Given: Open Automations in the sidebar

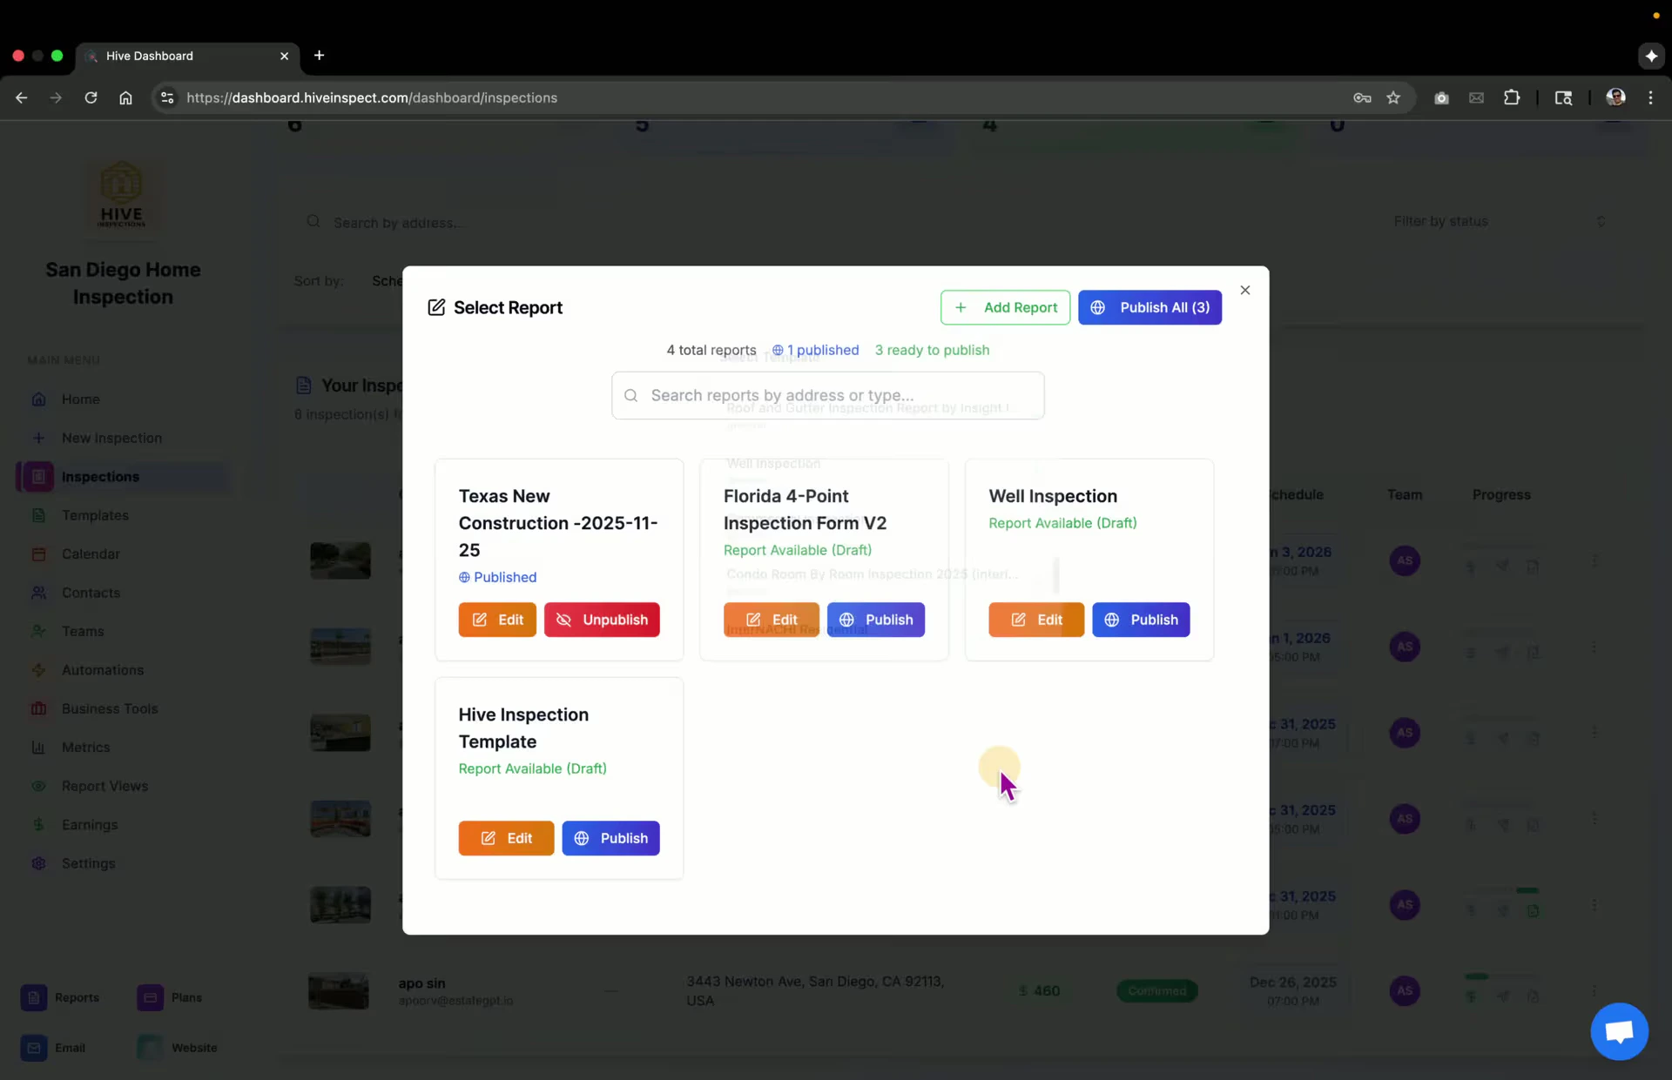Looking at the screenshot, I should (102, 670).
